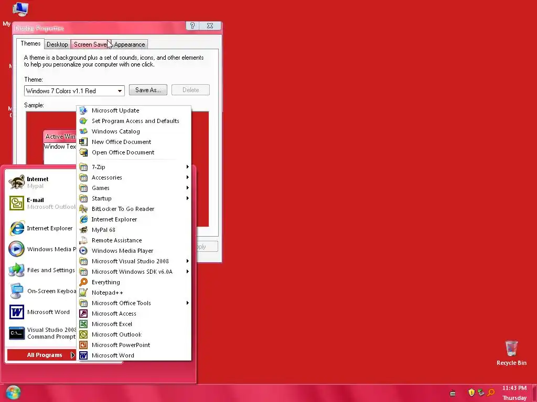Open the My Computer desktop icon
Screen dimensions: 537x402
(19, 9)
